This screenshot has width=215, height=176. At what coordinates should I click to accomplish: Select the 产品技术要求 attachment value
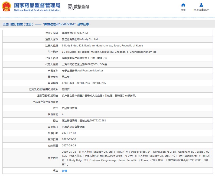pos(70,108)
